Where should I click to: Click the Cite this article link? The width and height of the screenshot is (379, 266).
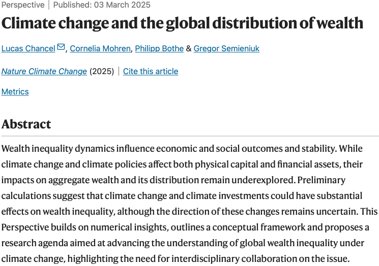(x=151, y=71)
